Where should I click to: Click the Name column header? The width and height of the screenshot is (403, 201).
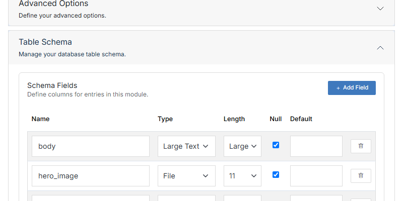(x=40, y=119)
